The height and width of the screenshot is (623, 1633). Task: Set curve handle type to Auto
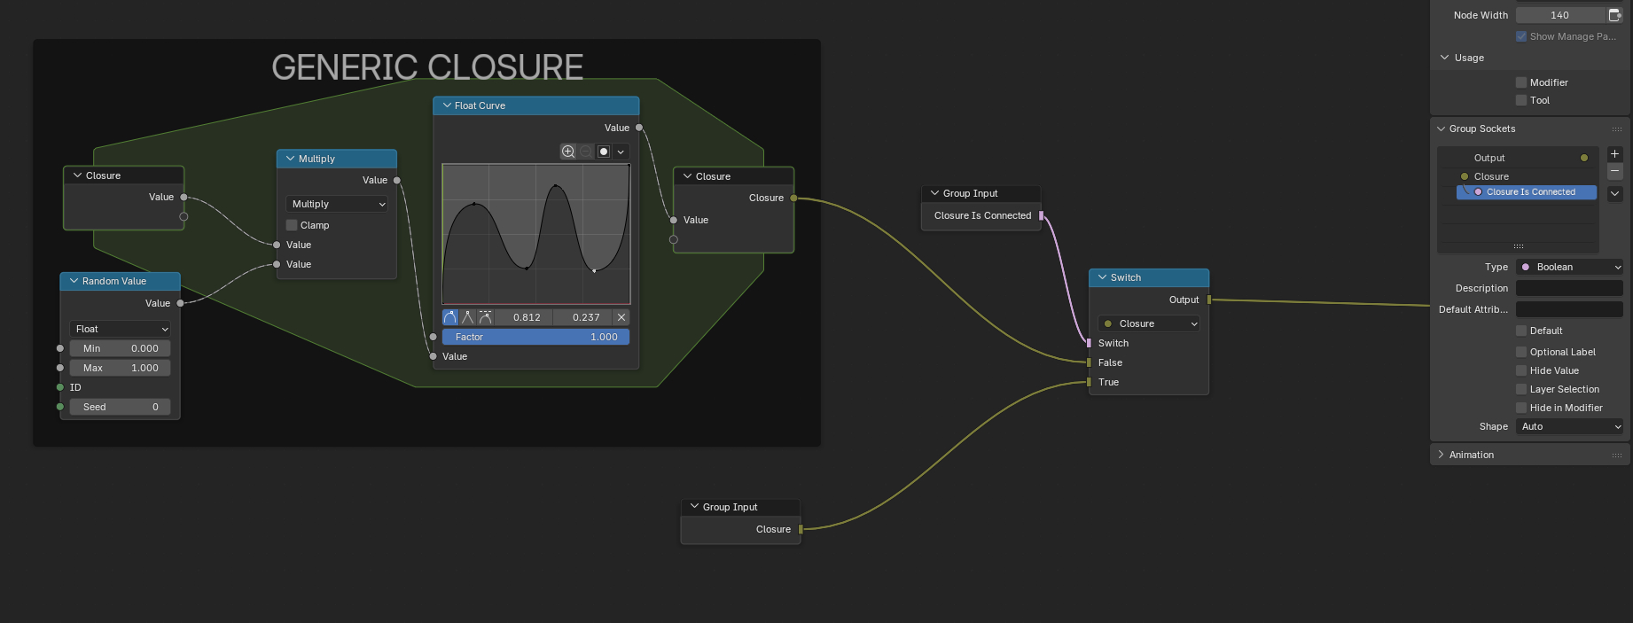tap(450, 317)
